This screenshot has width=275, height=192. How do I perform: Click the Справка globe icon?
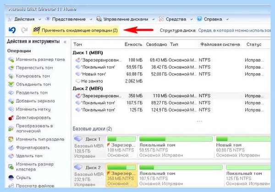pos(199,19)
